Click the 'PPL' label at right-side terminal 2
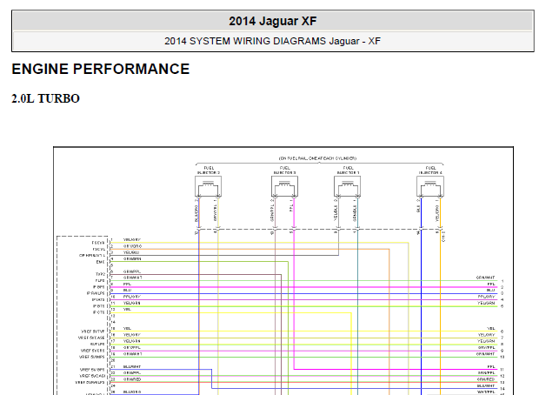The width and height of the screenshot is (559, 395). (491, 284)
